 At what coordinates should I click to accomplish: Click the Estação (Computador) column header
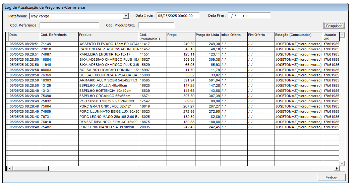point(299,37)
